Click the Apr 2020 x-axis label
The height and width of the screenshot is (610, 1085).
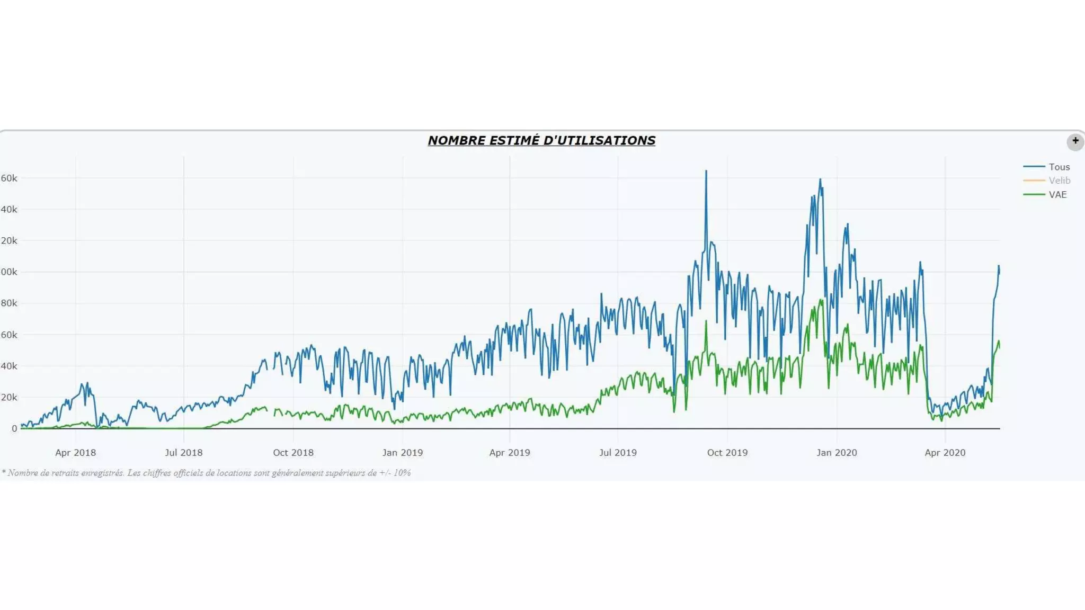[945, 453]
